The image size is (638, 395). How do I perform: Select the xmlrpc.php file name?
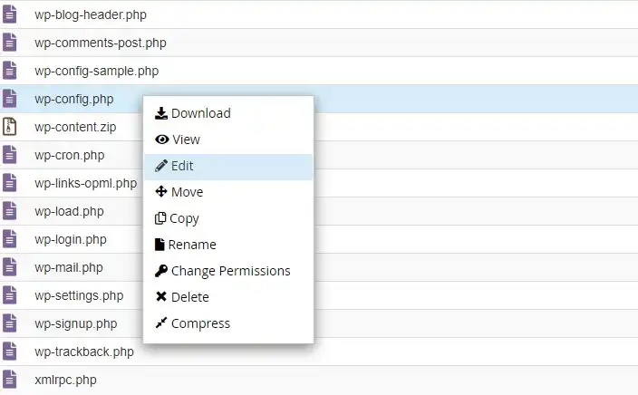(x=65, y=380)
